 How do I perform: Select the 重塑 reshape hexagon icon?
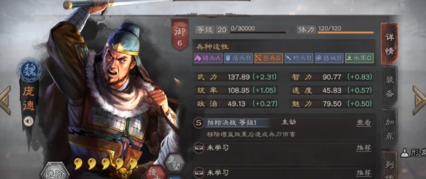[x=175, y=163]
